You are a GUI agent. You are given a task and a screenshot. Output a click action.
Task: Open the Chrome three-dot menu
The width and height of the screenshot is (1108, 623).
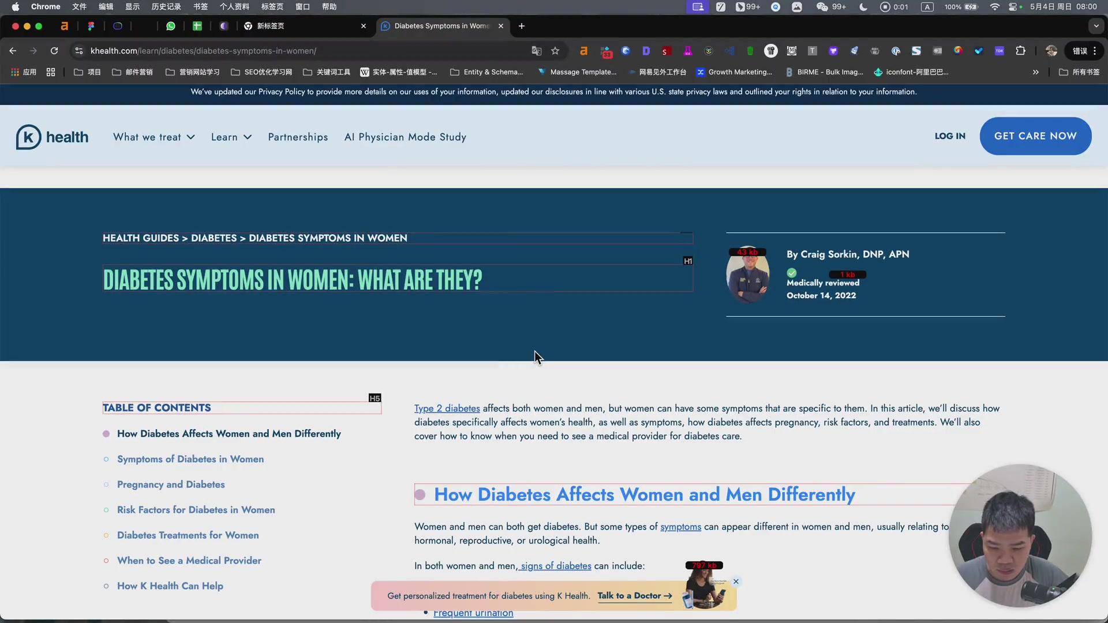tap(1095, 51)
